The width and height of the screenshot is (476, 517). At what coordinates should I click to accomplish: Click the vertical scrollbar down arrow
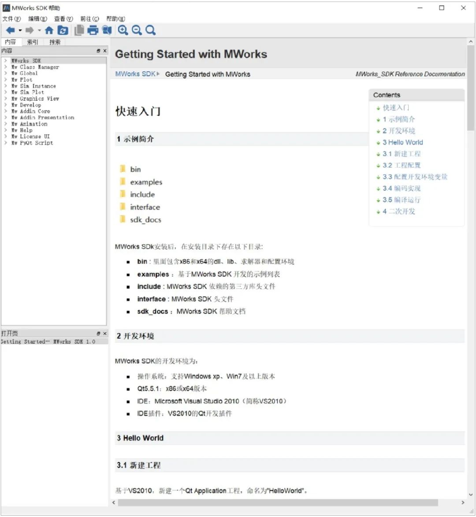[x=471, y=495]
